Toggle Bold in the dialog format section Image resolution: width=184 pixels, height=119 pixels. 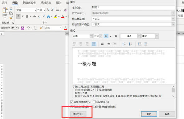pos(106,36)
